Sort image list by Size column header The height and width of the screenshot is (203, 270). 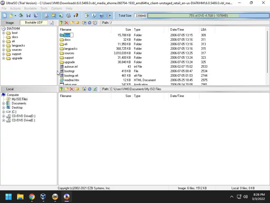122,30
